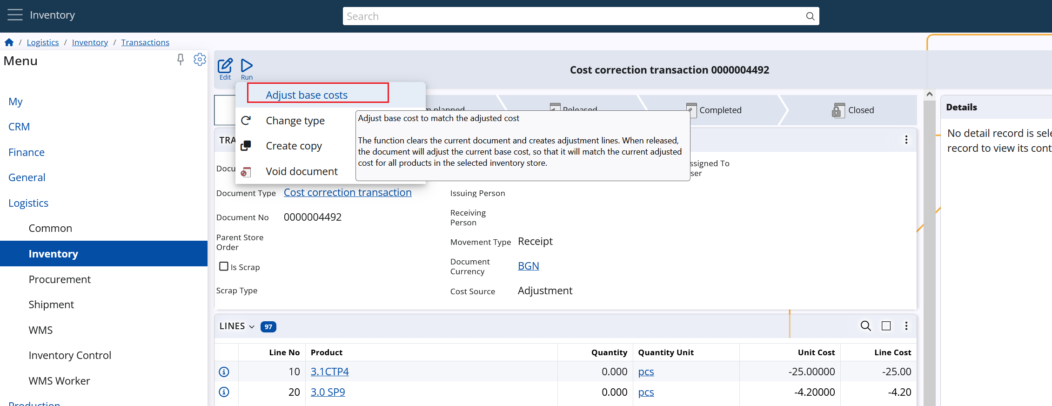Sort by Unit Cost column header

coord(816,352)
